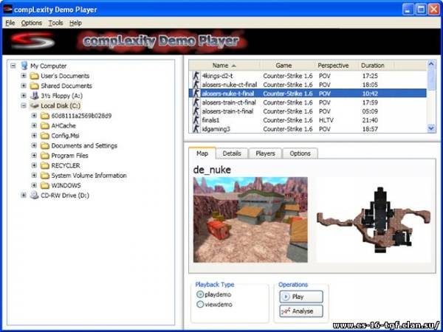The image size is (443, 332).
Task: Select the Map tab
Action: coord(202,153)
